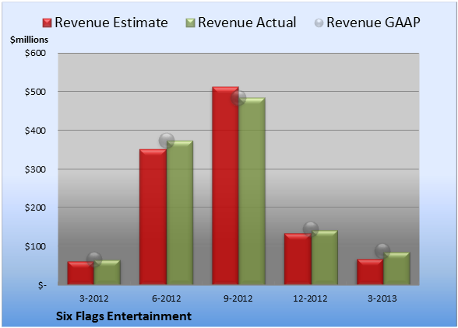
Task: Click the '3-2012' quarter label
Action: tap(94, 298)
